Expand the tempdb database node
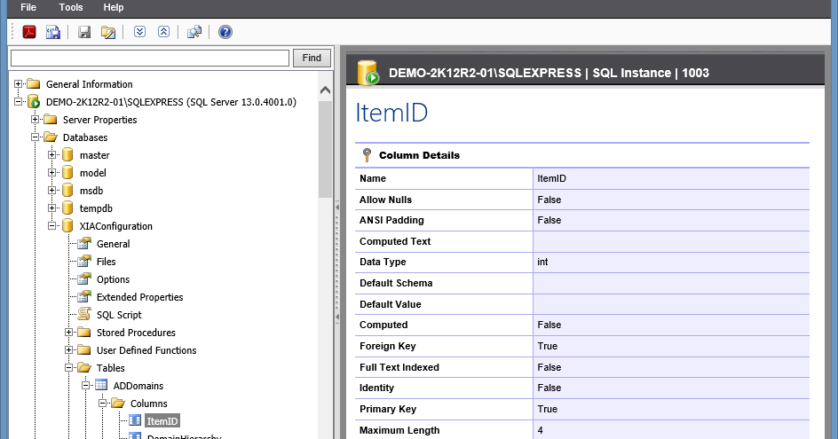The height and width of the screenshot is (439, 838). click(51, 208)
